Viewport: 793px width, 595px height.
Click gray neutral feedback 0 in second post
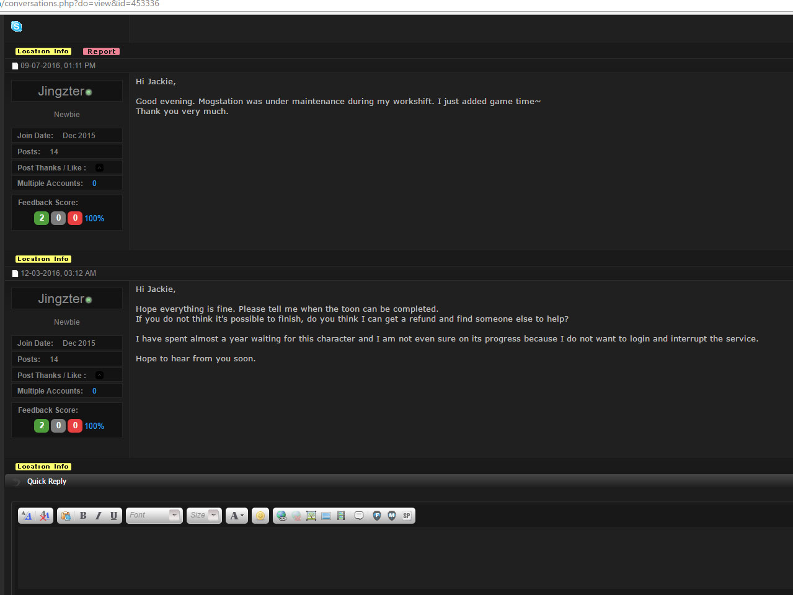coord(58,426)
